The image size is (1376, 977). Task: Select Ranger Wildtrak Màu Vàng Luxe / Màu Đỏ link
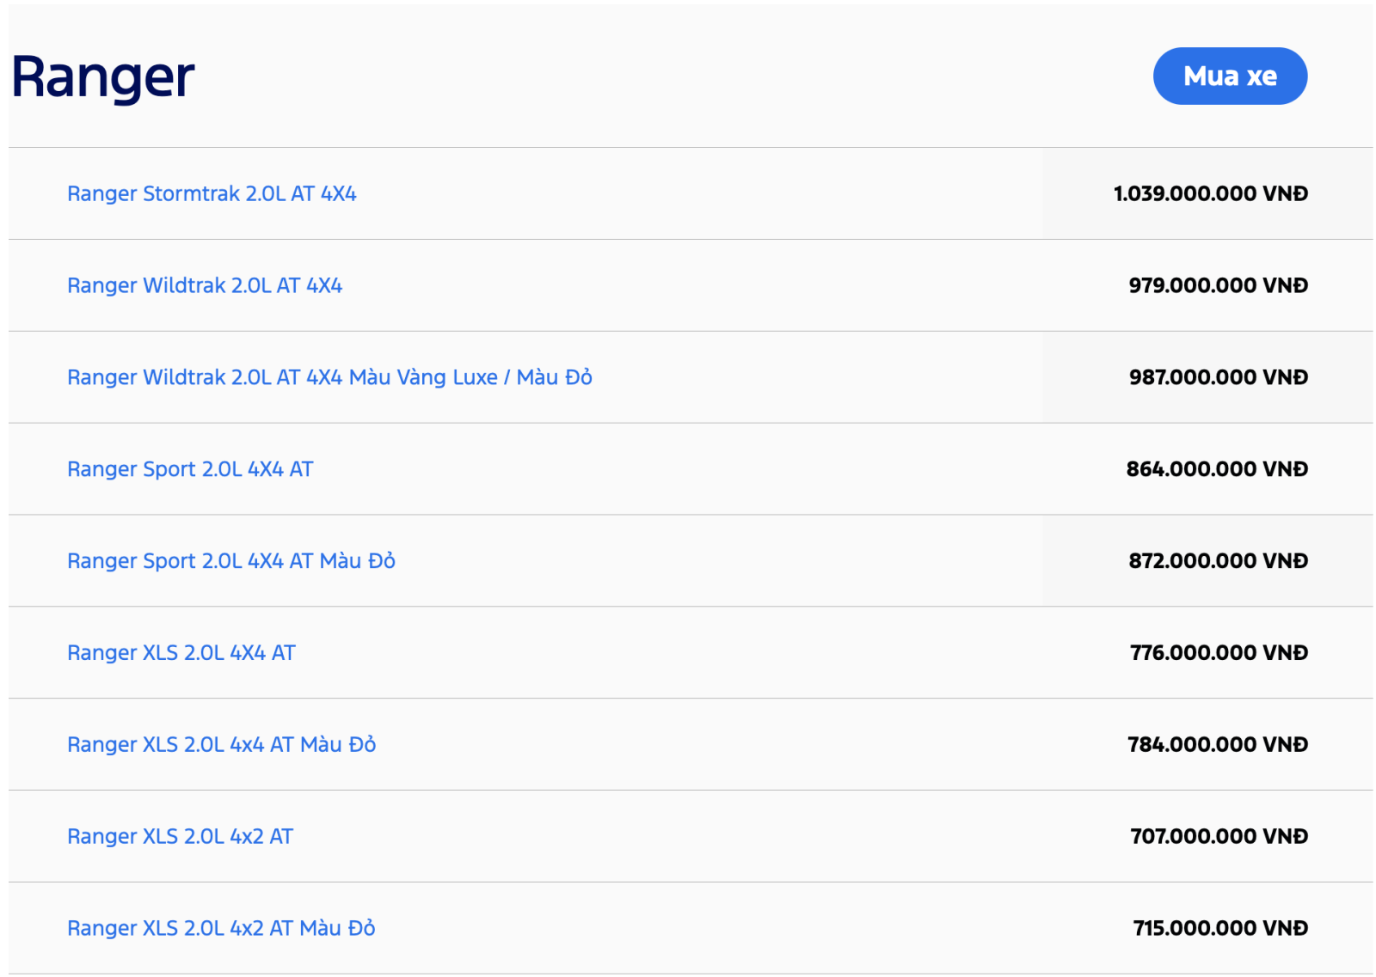coord(329,378)
